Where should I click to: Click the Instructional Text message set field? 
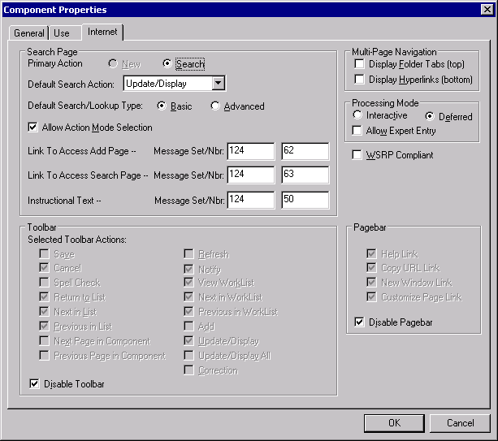251,200
